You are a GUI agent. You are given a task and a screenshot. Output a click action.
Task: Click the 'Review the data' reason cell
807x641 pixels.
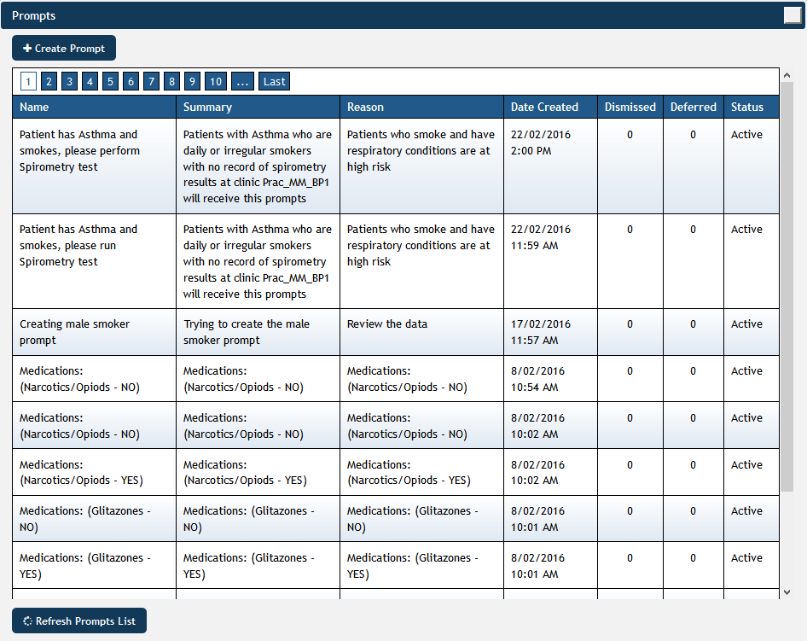421,332
